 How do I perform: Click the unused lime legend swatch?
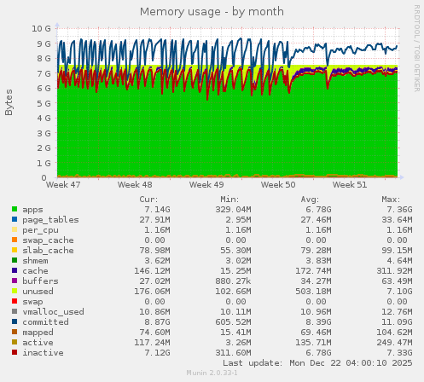tap(15, 291)
